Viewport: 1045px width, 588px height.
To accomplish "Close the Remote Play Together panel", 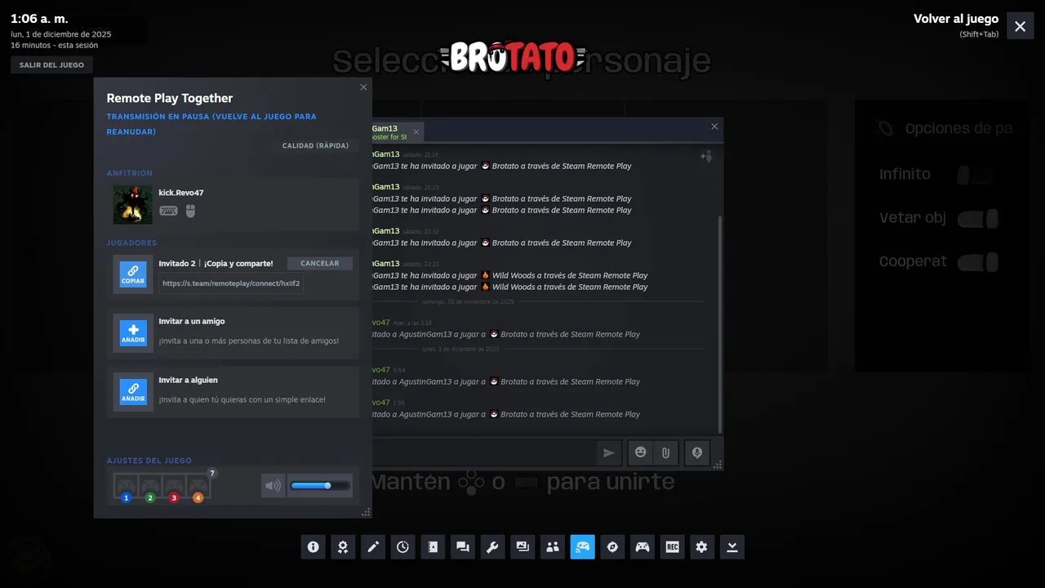I will [363, 87].
